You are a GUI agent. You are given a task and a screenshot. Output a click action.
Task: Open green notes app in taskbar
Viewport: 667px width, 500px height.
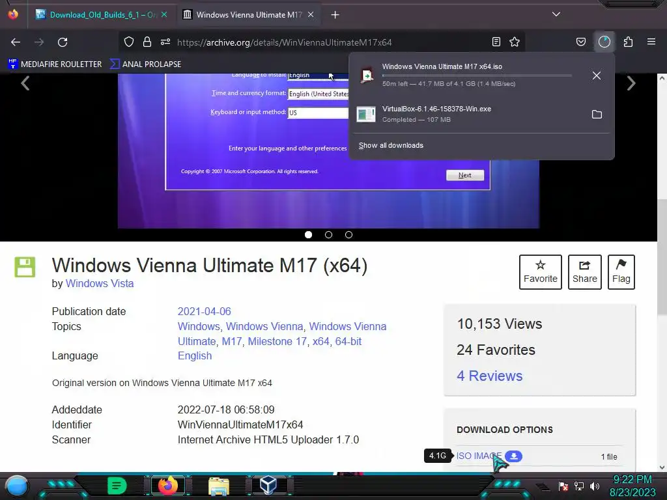(x=117, y=486)
